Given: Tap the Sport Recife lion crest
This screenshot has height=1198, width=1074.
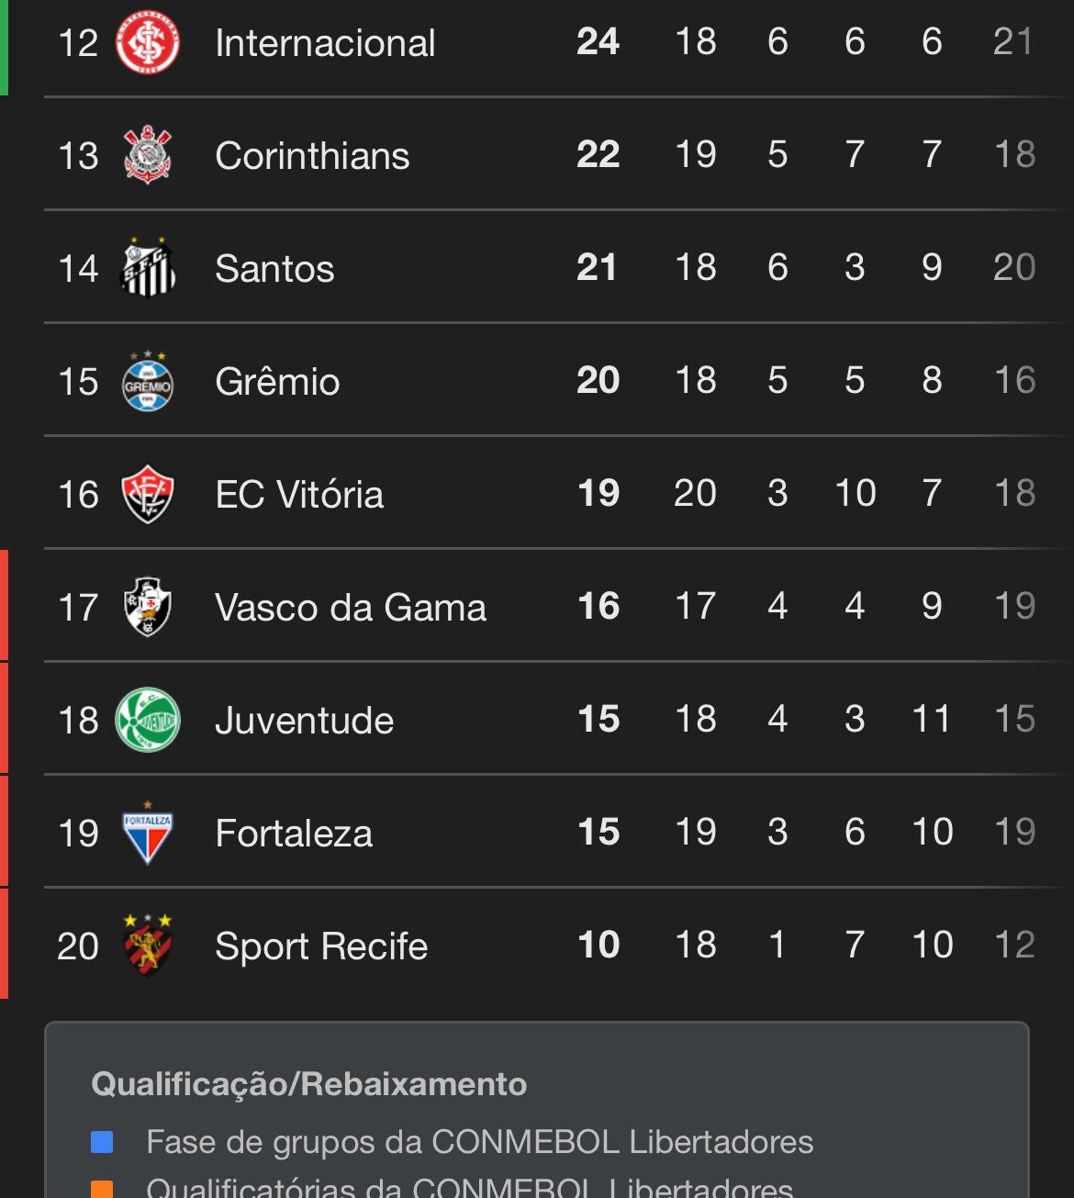Looking at the screenshot, I should (148, 946).
